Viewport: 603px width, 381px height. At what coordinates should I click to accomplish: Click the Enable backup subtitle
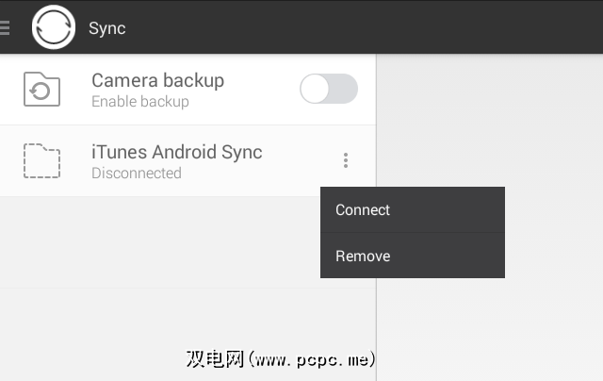click(x=139, y=101)
